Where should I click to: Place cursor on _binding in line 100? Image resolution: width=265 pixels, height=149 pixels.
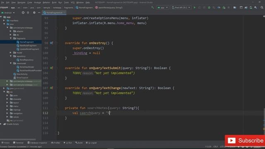[80, 53]
